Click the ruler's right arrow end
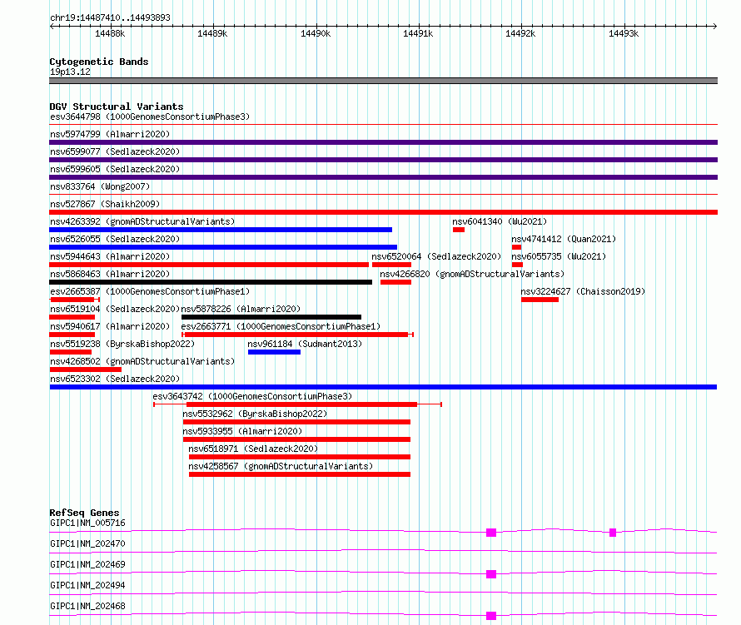The image size is (741, 625). (x=714, y=26)
